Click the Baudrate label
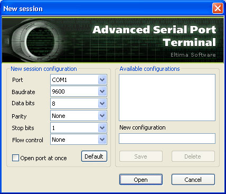The height and width of the screenshot is (194, 226). 23,92
